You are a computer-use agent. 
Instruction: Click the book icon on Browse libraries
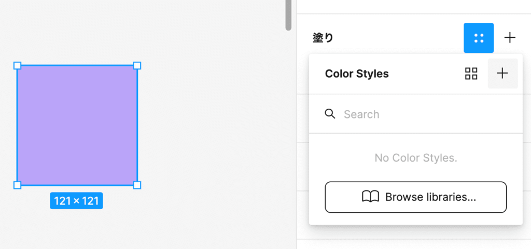pos(370,197)
